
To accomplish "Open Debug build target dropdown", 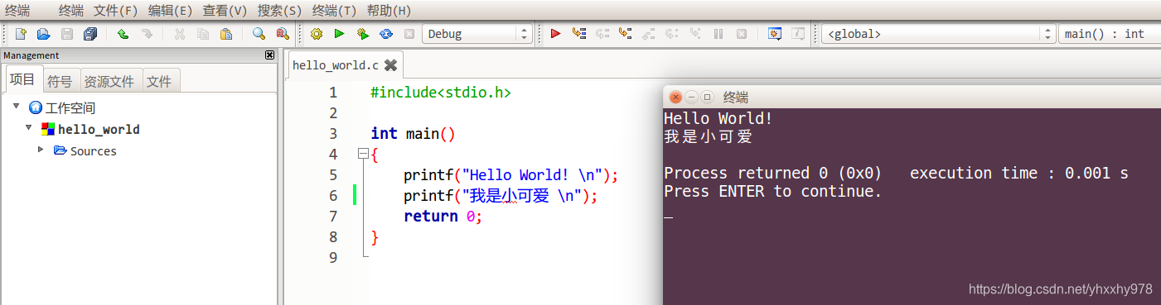I will pos(477,34).
